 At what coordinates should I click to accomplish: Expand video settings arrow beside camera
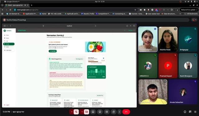pos(82,112)
